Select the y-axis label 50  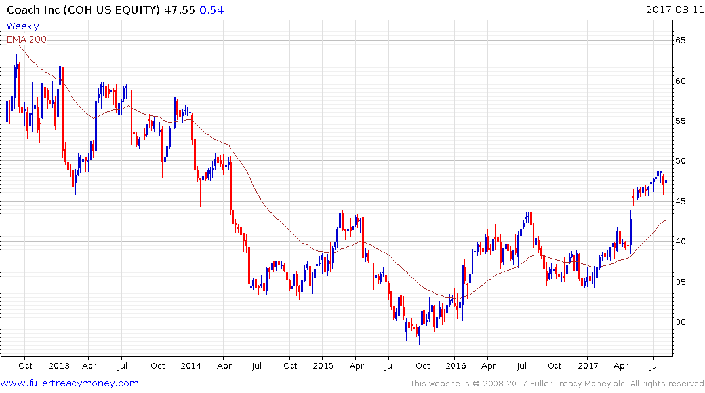point(680,160)
